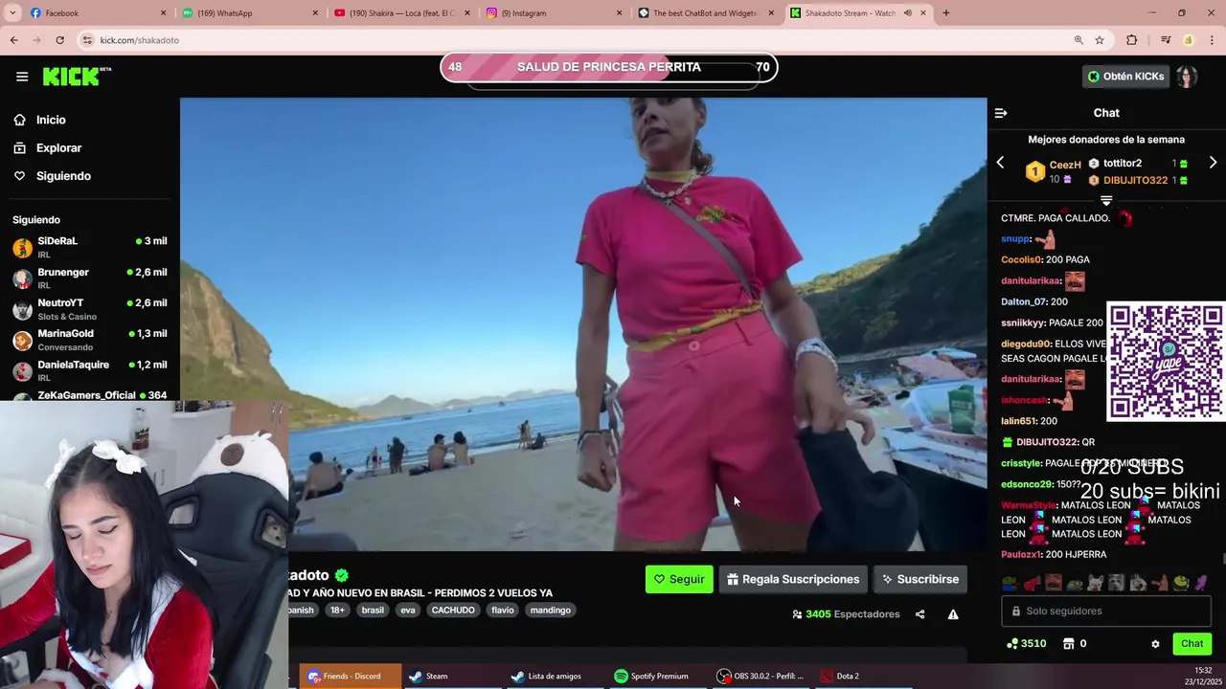Click the Obtén KICKs button
The image size is (1226, 689).
point(1125,77)
